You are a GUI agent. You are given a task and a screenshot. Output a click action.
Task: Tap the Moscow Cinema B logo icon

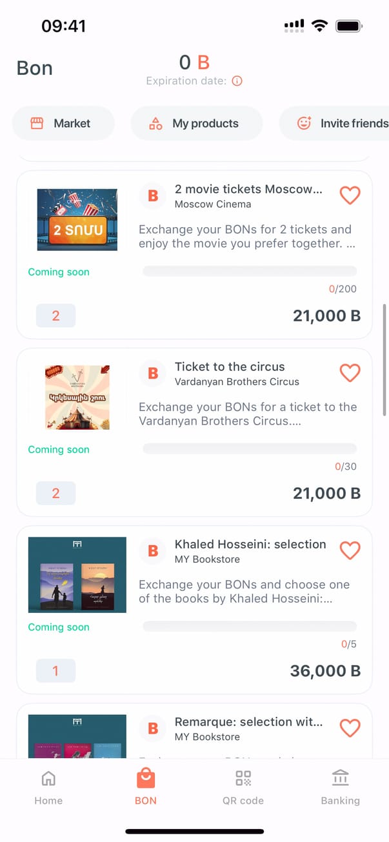pyautogui.click(x=153, y=195)
